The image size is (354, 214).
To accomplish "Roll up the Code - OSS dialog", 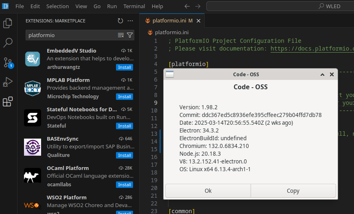I will point(322,75).
